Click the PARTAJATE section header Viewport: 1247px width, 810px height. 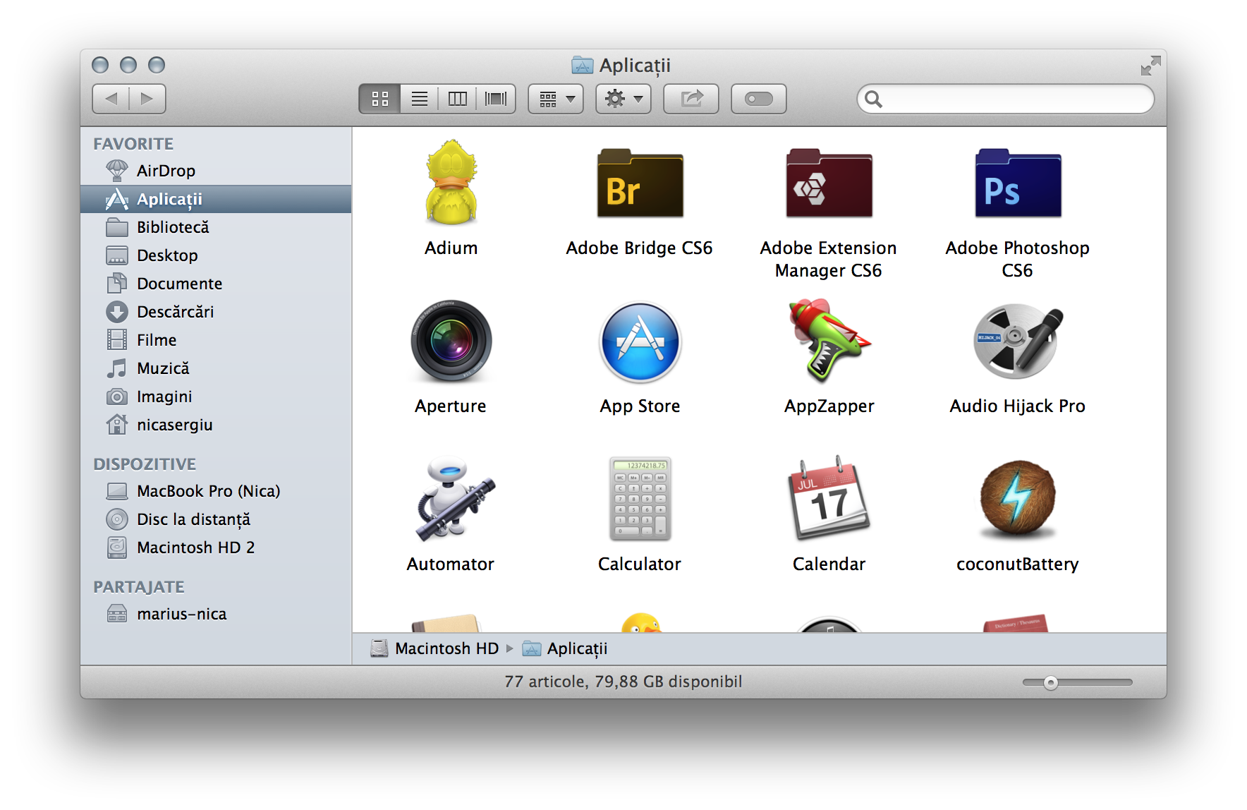[139, 587]
